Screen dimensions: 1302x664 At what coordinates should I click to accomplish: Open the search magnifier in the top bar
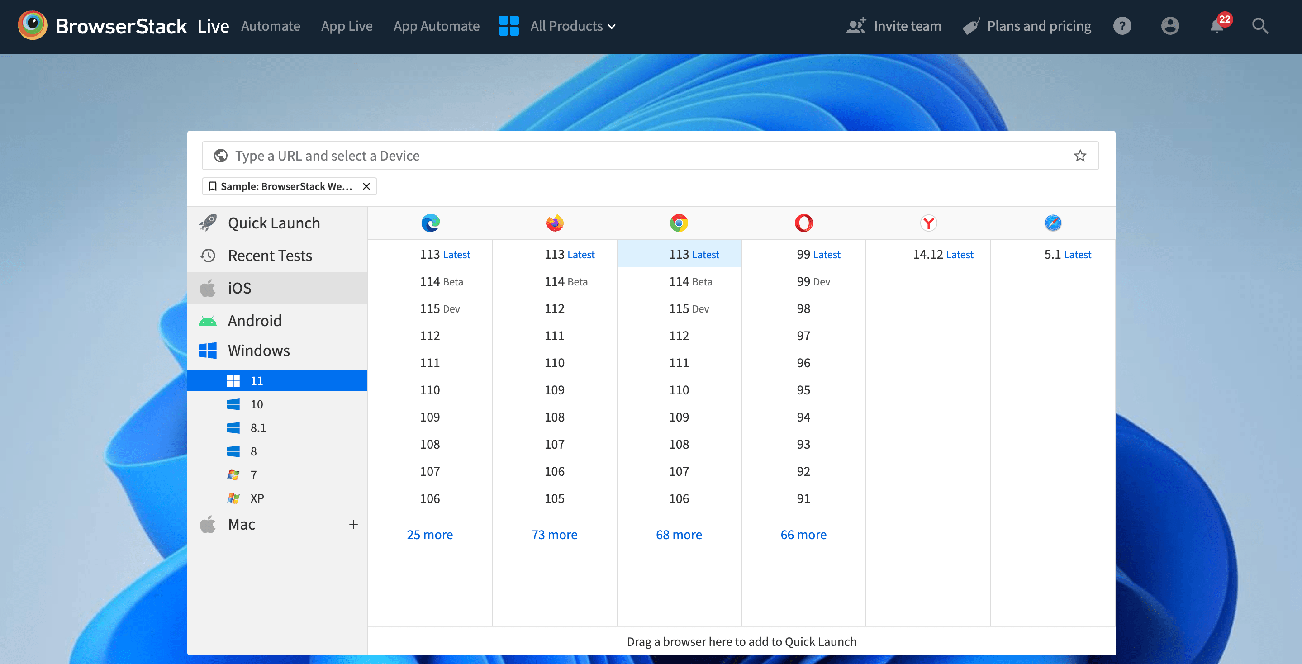click(x=1259, y=26)
